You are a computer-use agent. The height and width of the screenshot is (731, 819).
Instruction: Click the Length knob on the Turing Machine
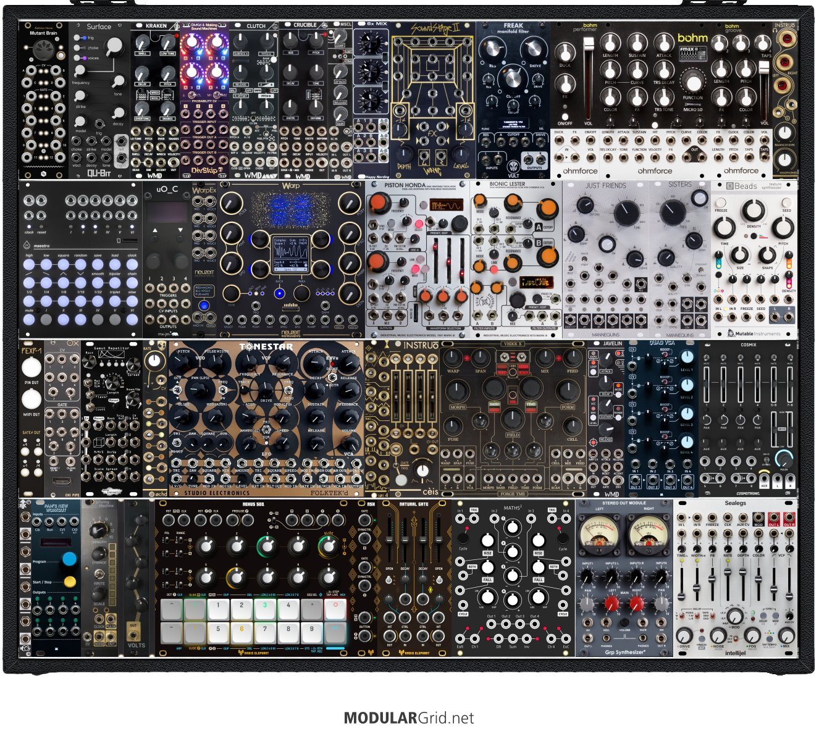click(99, 531)
